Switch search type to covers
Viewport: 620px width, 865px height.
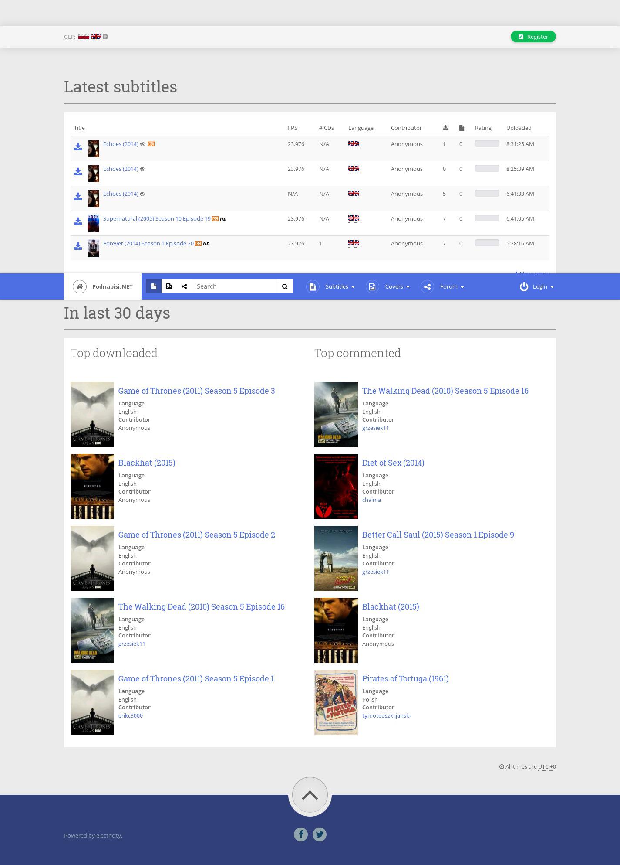(x=169, y=286)
